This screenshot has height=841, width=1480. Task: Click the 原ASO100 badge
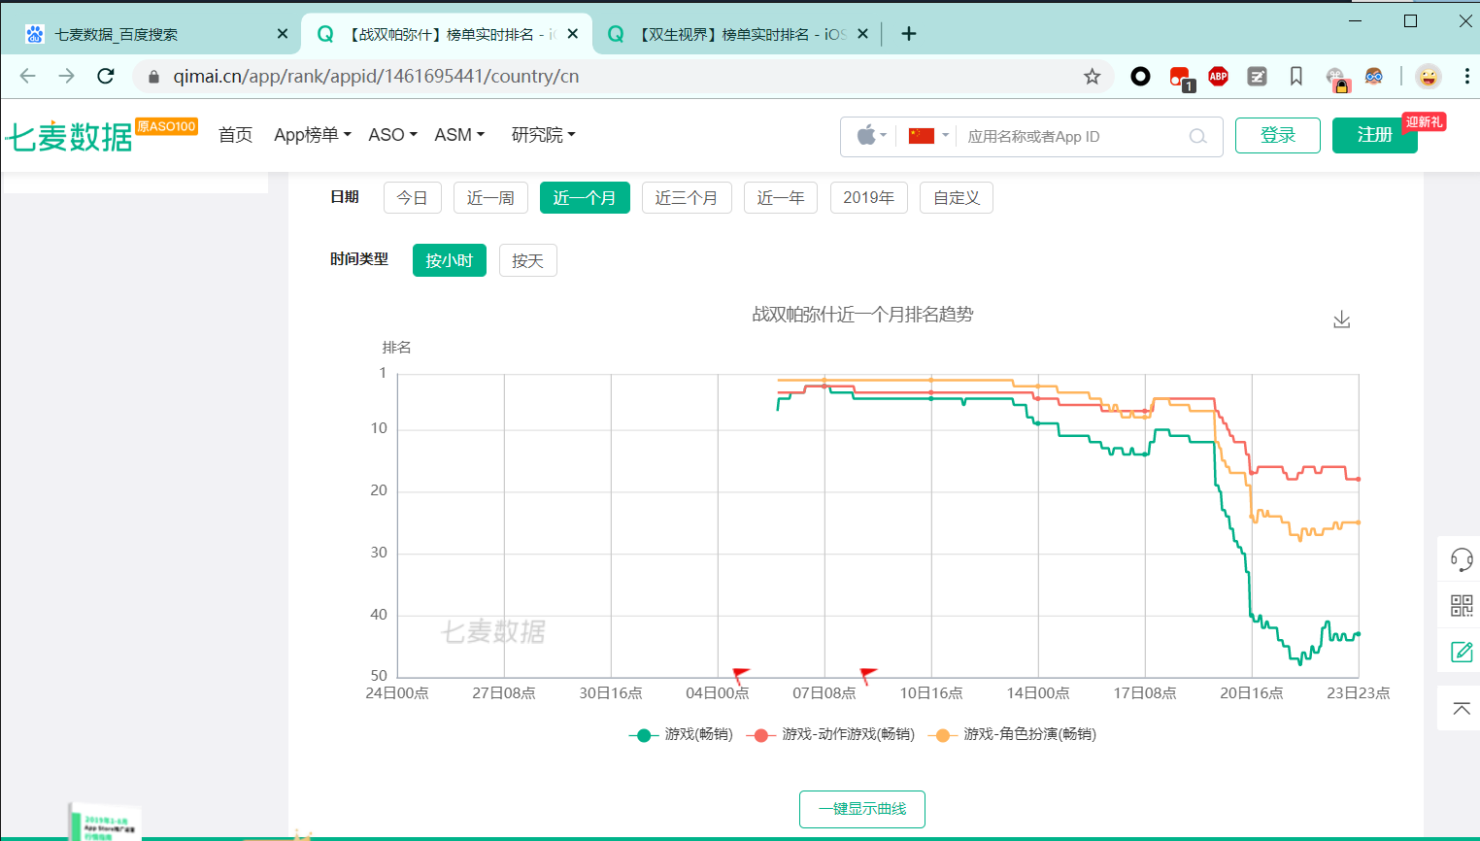pyautogui.click(x=167, y=126)
